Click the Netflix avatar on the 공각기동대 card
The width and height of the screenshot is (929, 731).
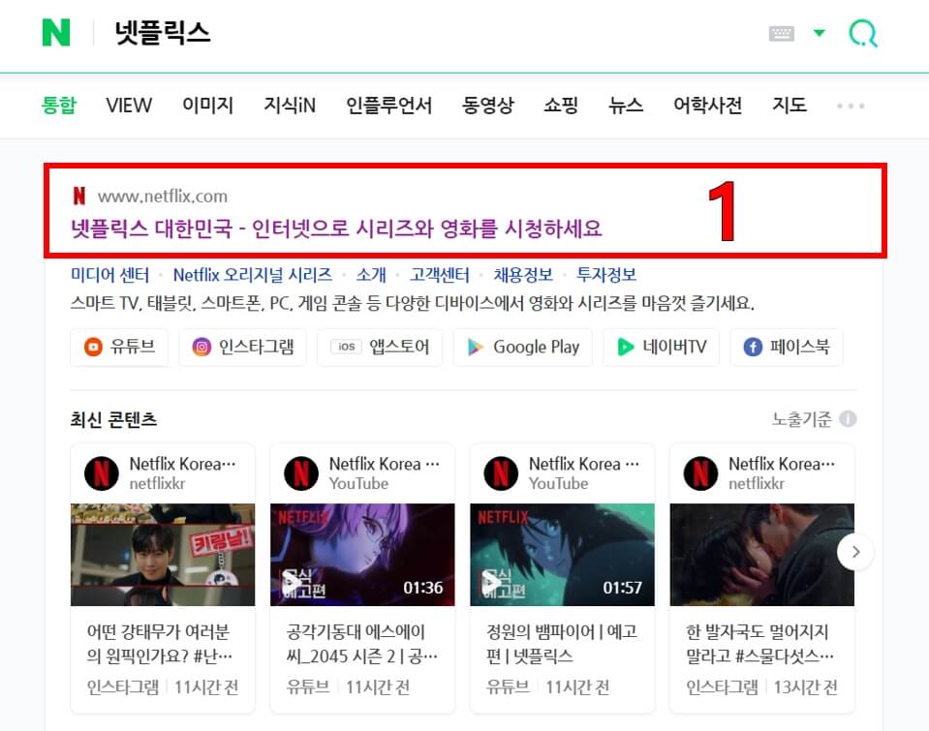[x=301, y=473]
